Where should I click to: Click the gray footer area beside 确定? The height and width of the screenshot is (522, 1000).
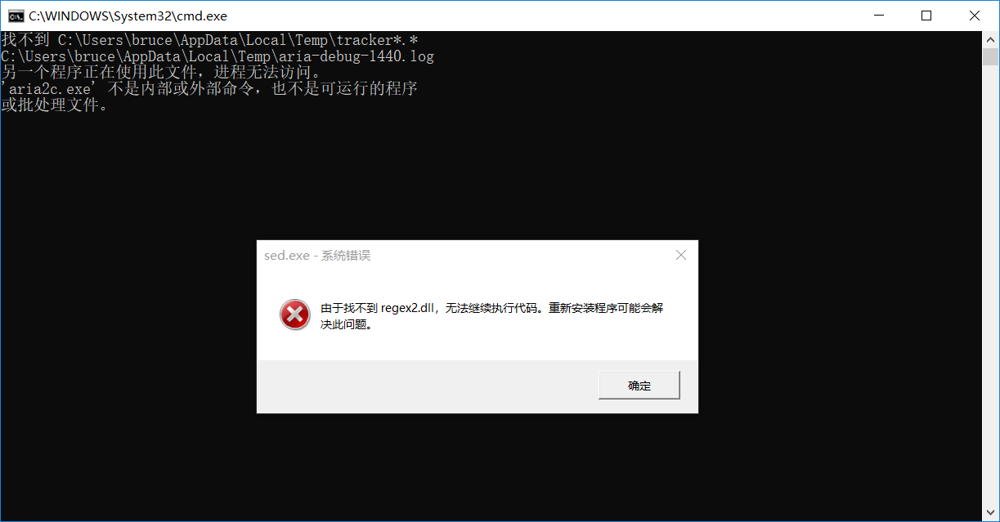tap(427, 386)
